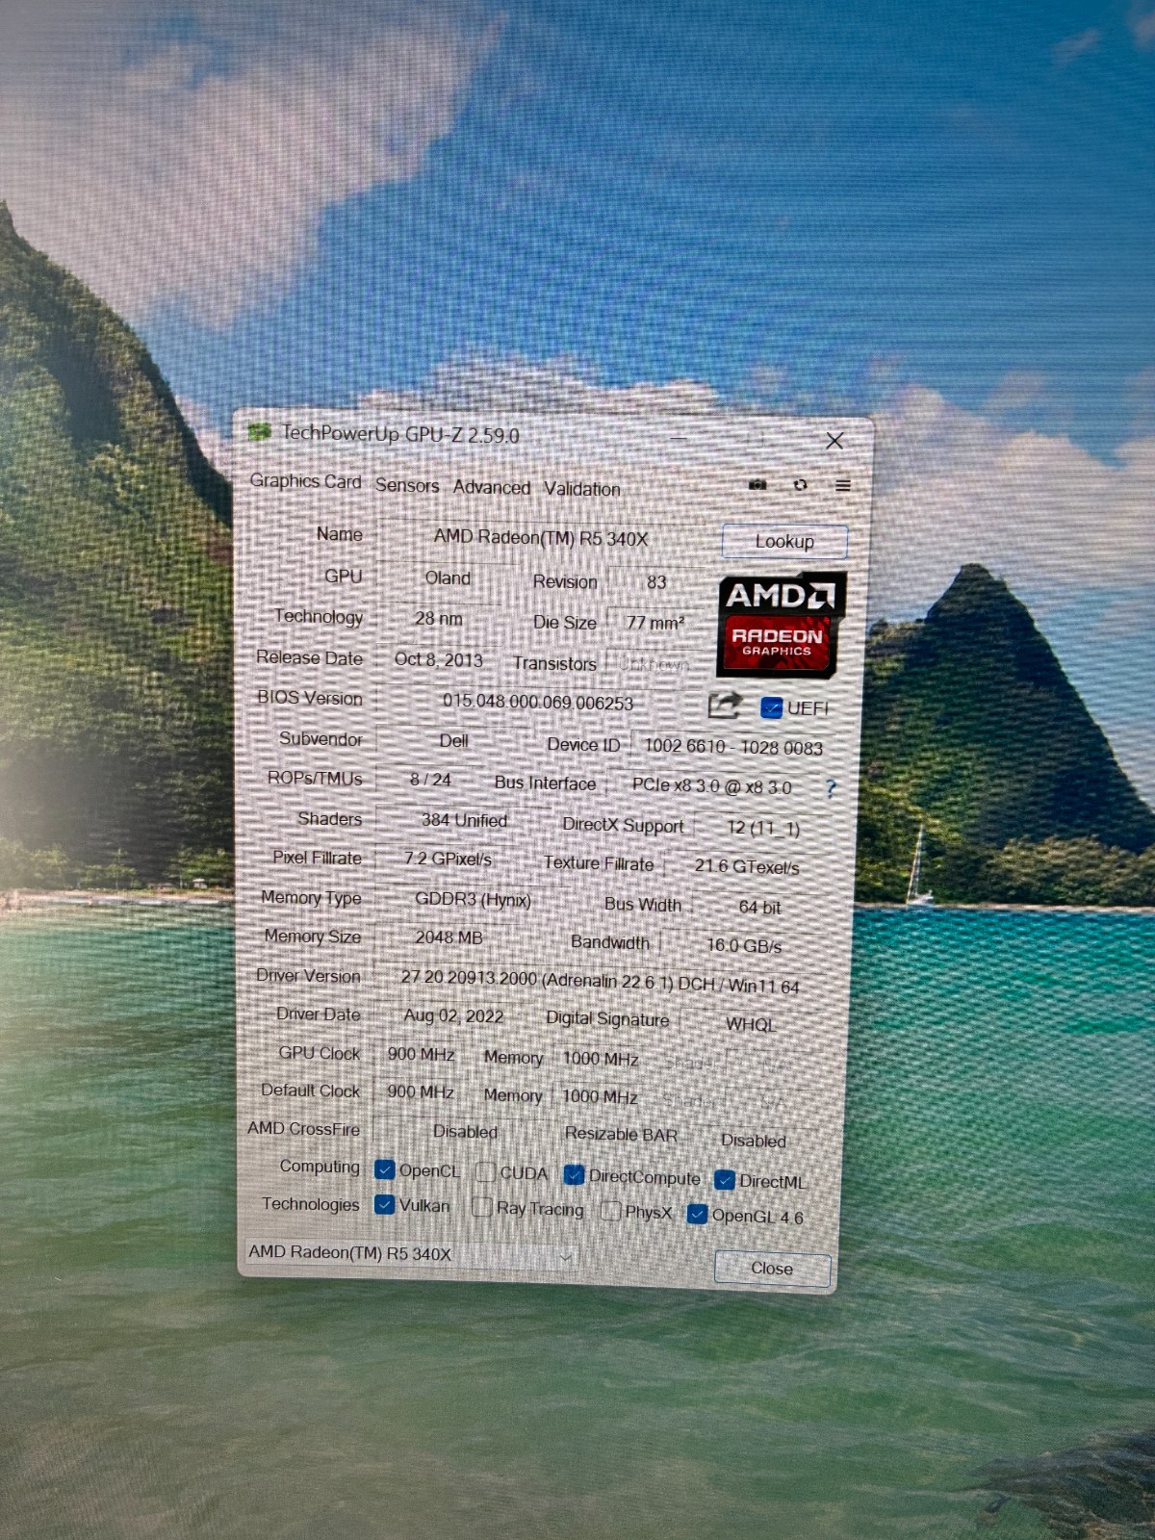Click the Subvendor field showing Dell
This screenshot has height=1540, width=1155.
pyautogui.click(x=453, y=741)
